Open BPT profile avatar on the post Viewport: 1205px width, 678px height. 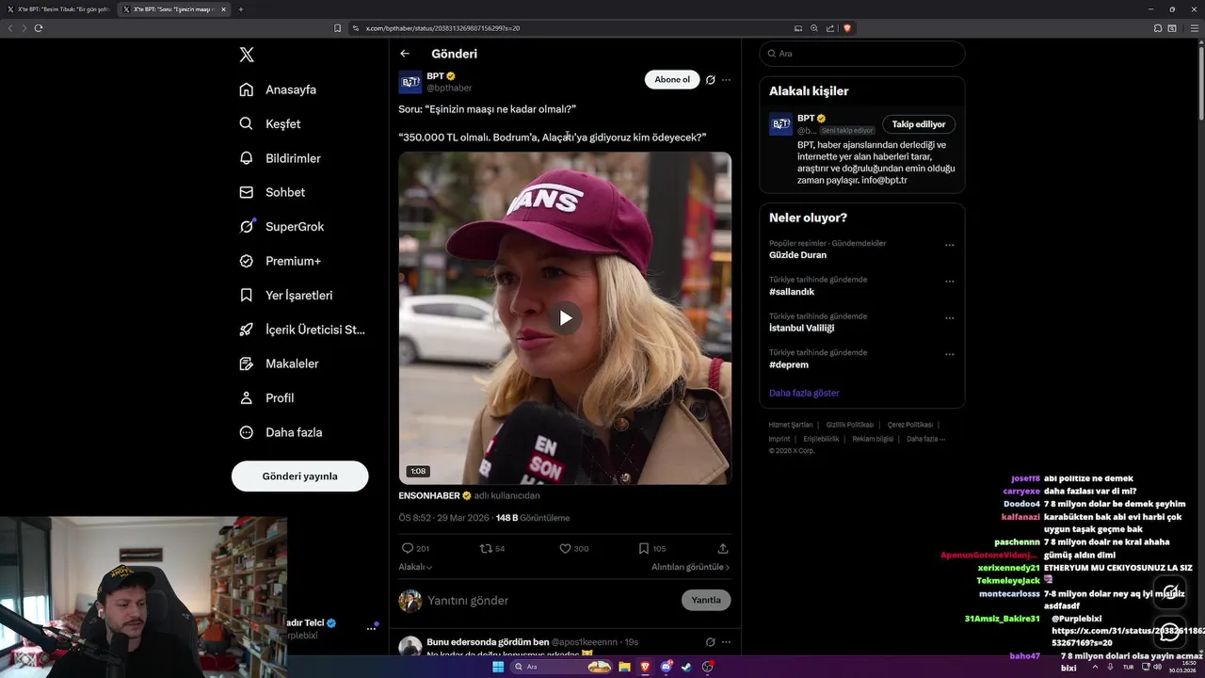pyautogui.click(x=410, y=82)
